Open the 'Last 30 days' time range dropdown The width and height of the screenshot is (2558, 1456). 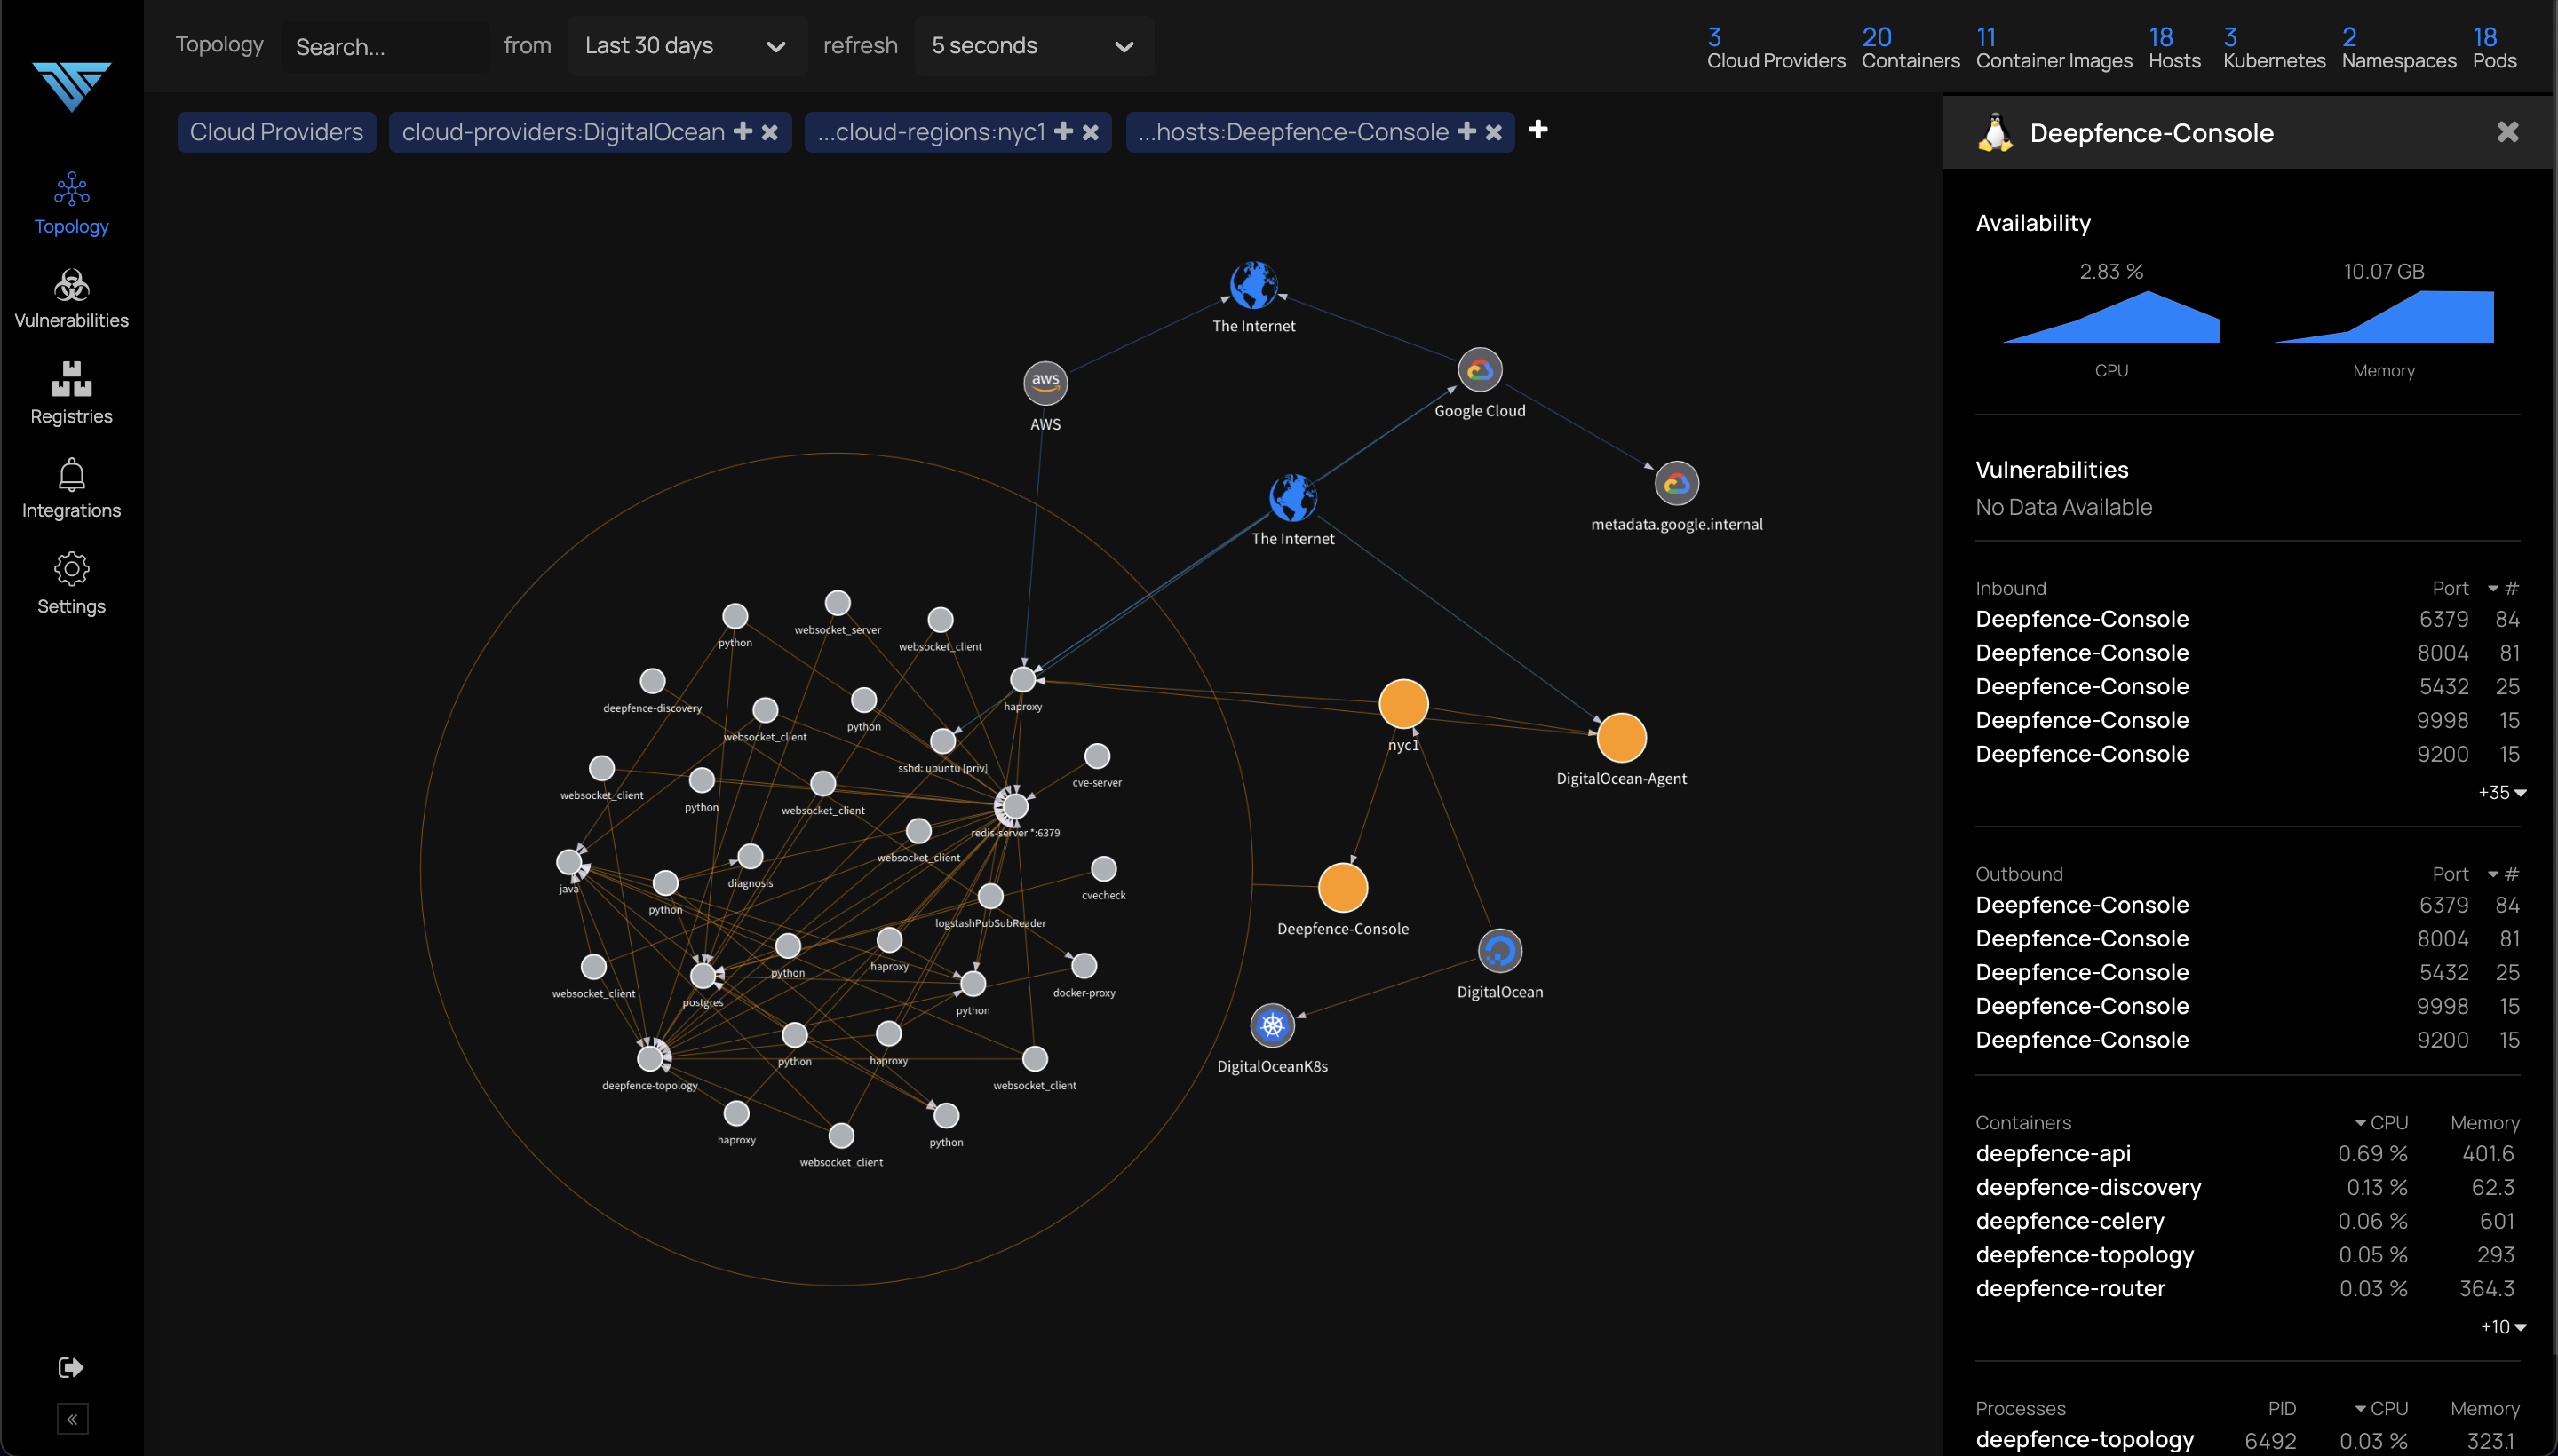(x=687, y=46)
